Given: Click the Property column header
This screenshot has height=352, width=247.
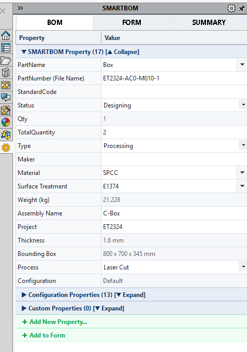Looking at the screenshot, I should [x=59, y=38].
